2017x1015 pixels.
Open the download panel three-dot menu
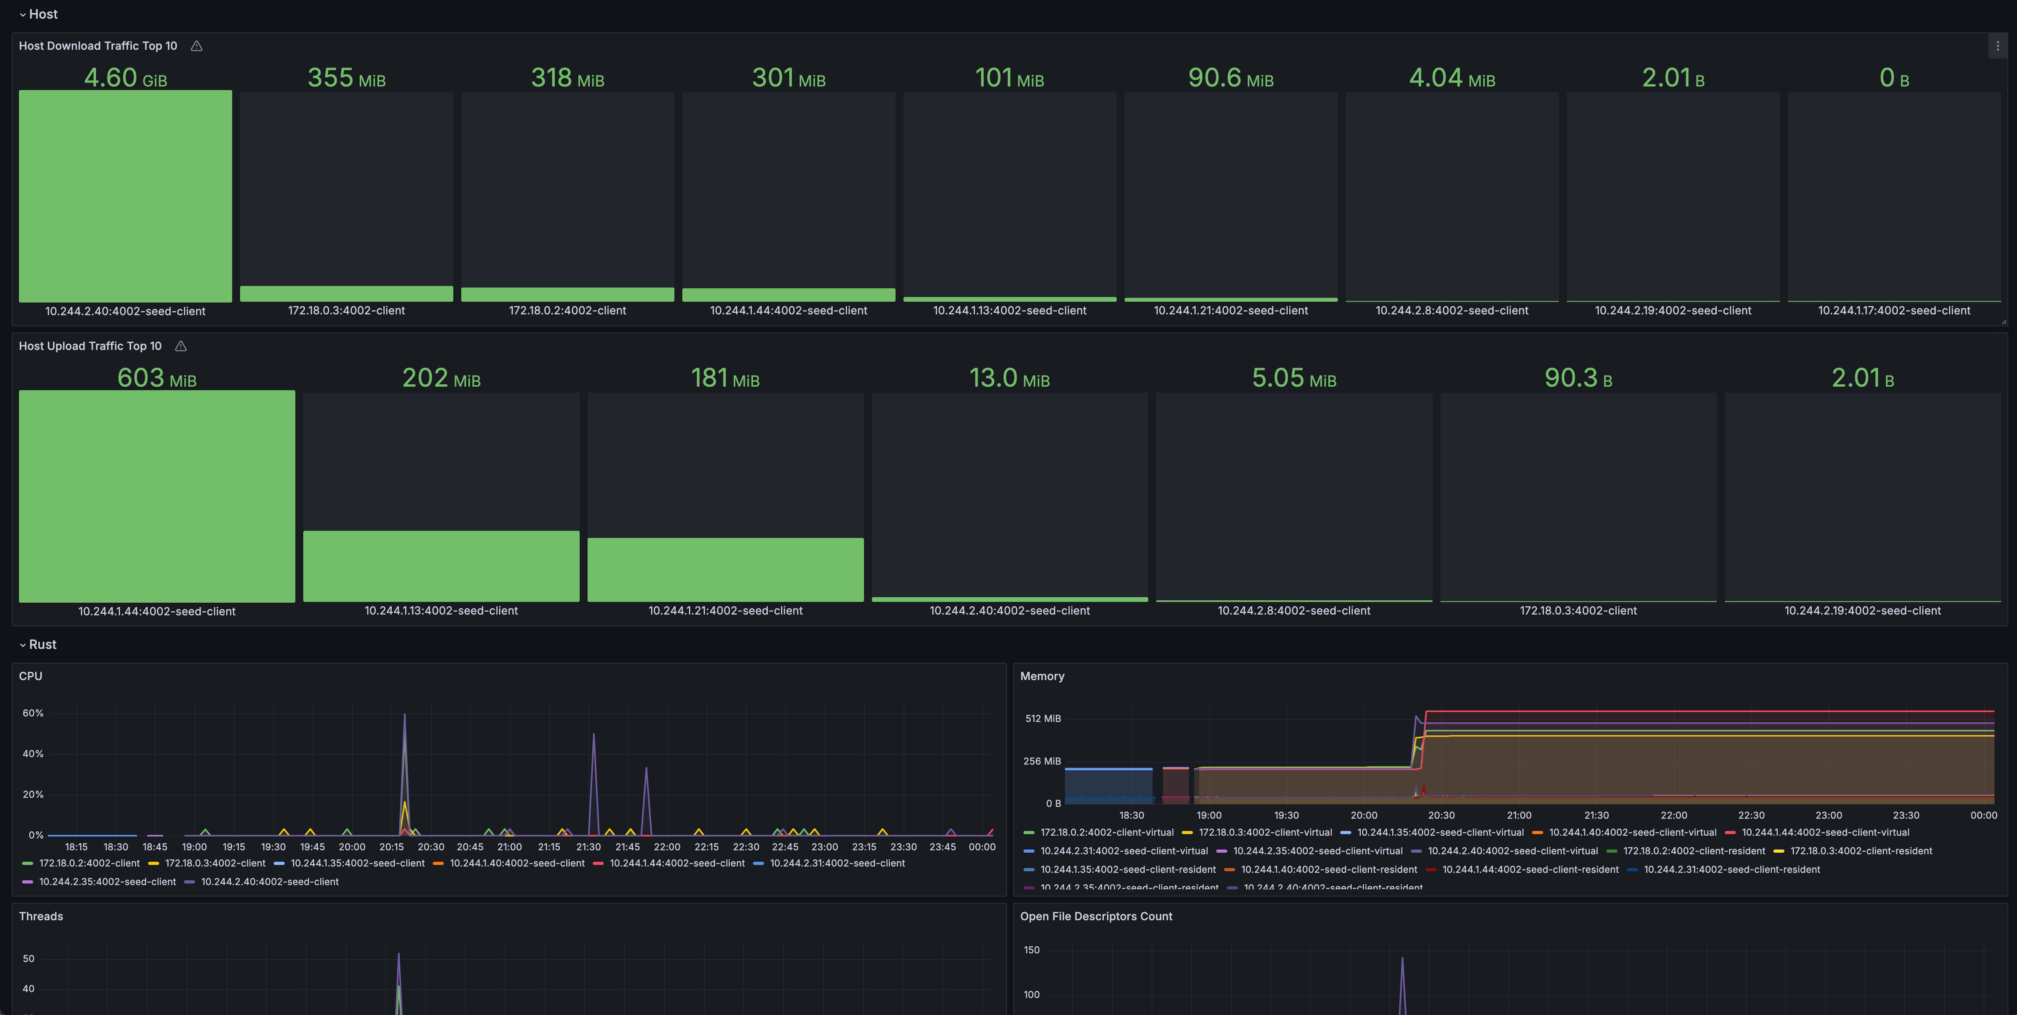click(1997, 46)
